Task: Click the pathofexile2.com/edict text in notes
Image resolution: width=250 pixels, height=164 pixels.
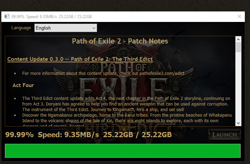Action: coord(162,73)
